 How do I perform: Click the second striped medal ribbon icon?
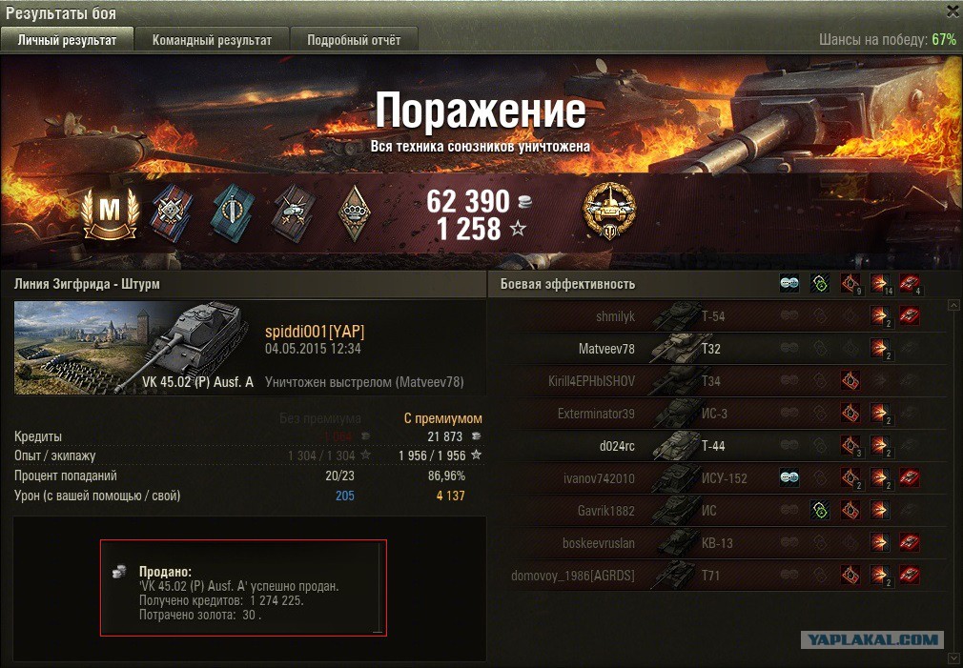pos(233,213)
